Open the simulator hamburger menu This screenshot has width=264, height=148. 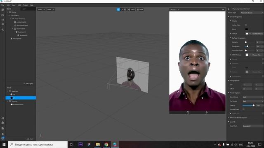[223, 10]
